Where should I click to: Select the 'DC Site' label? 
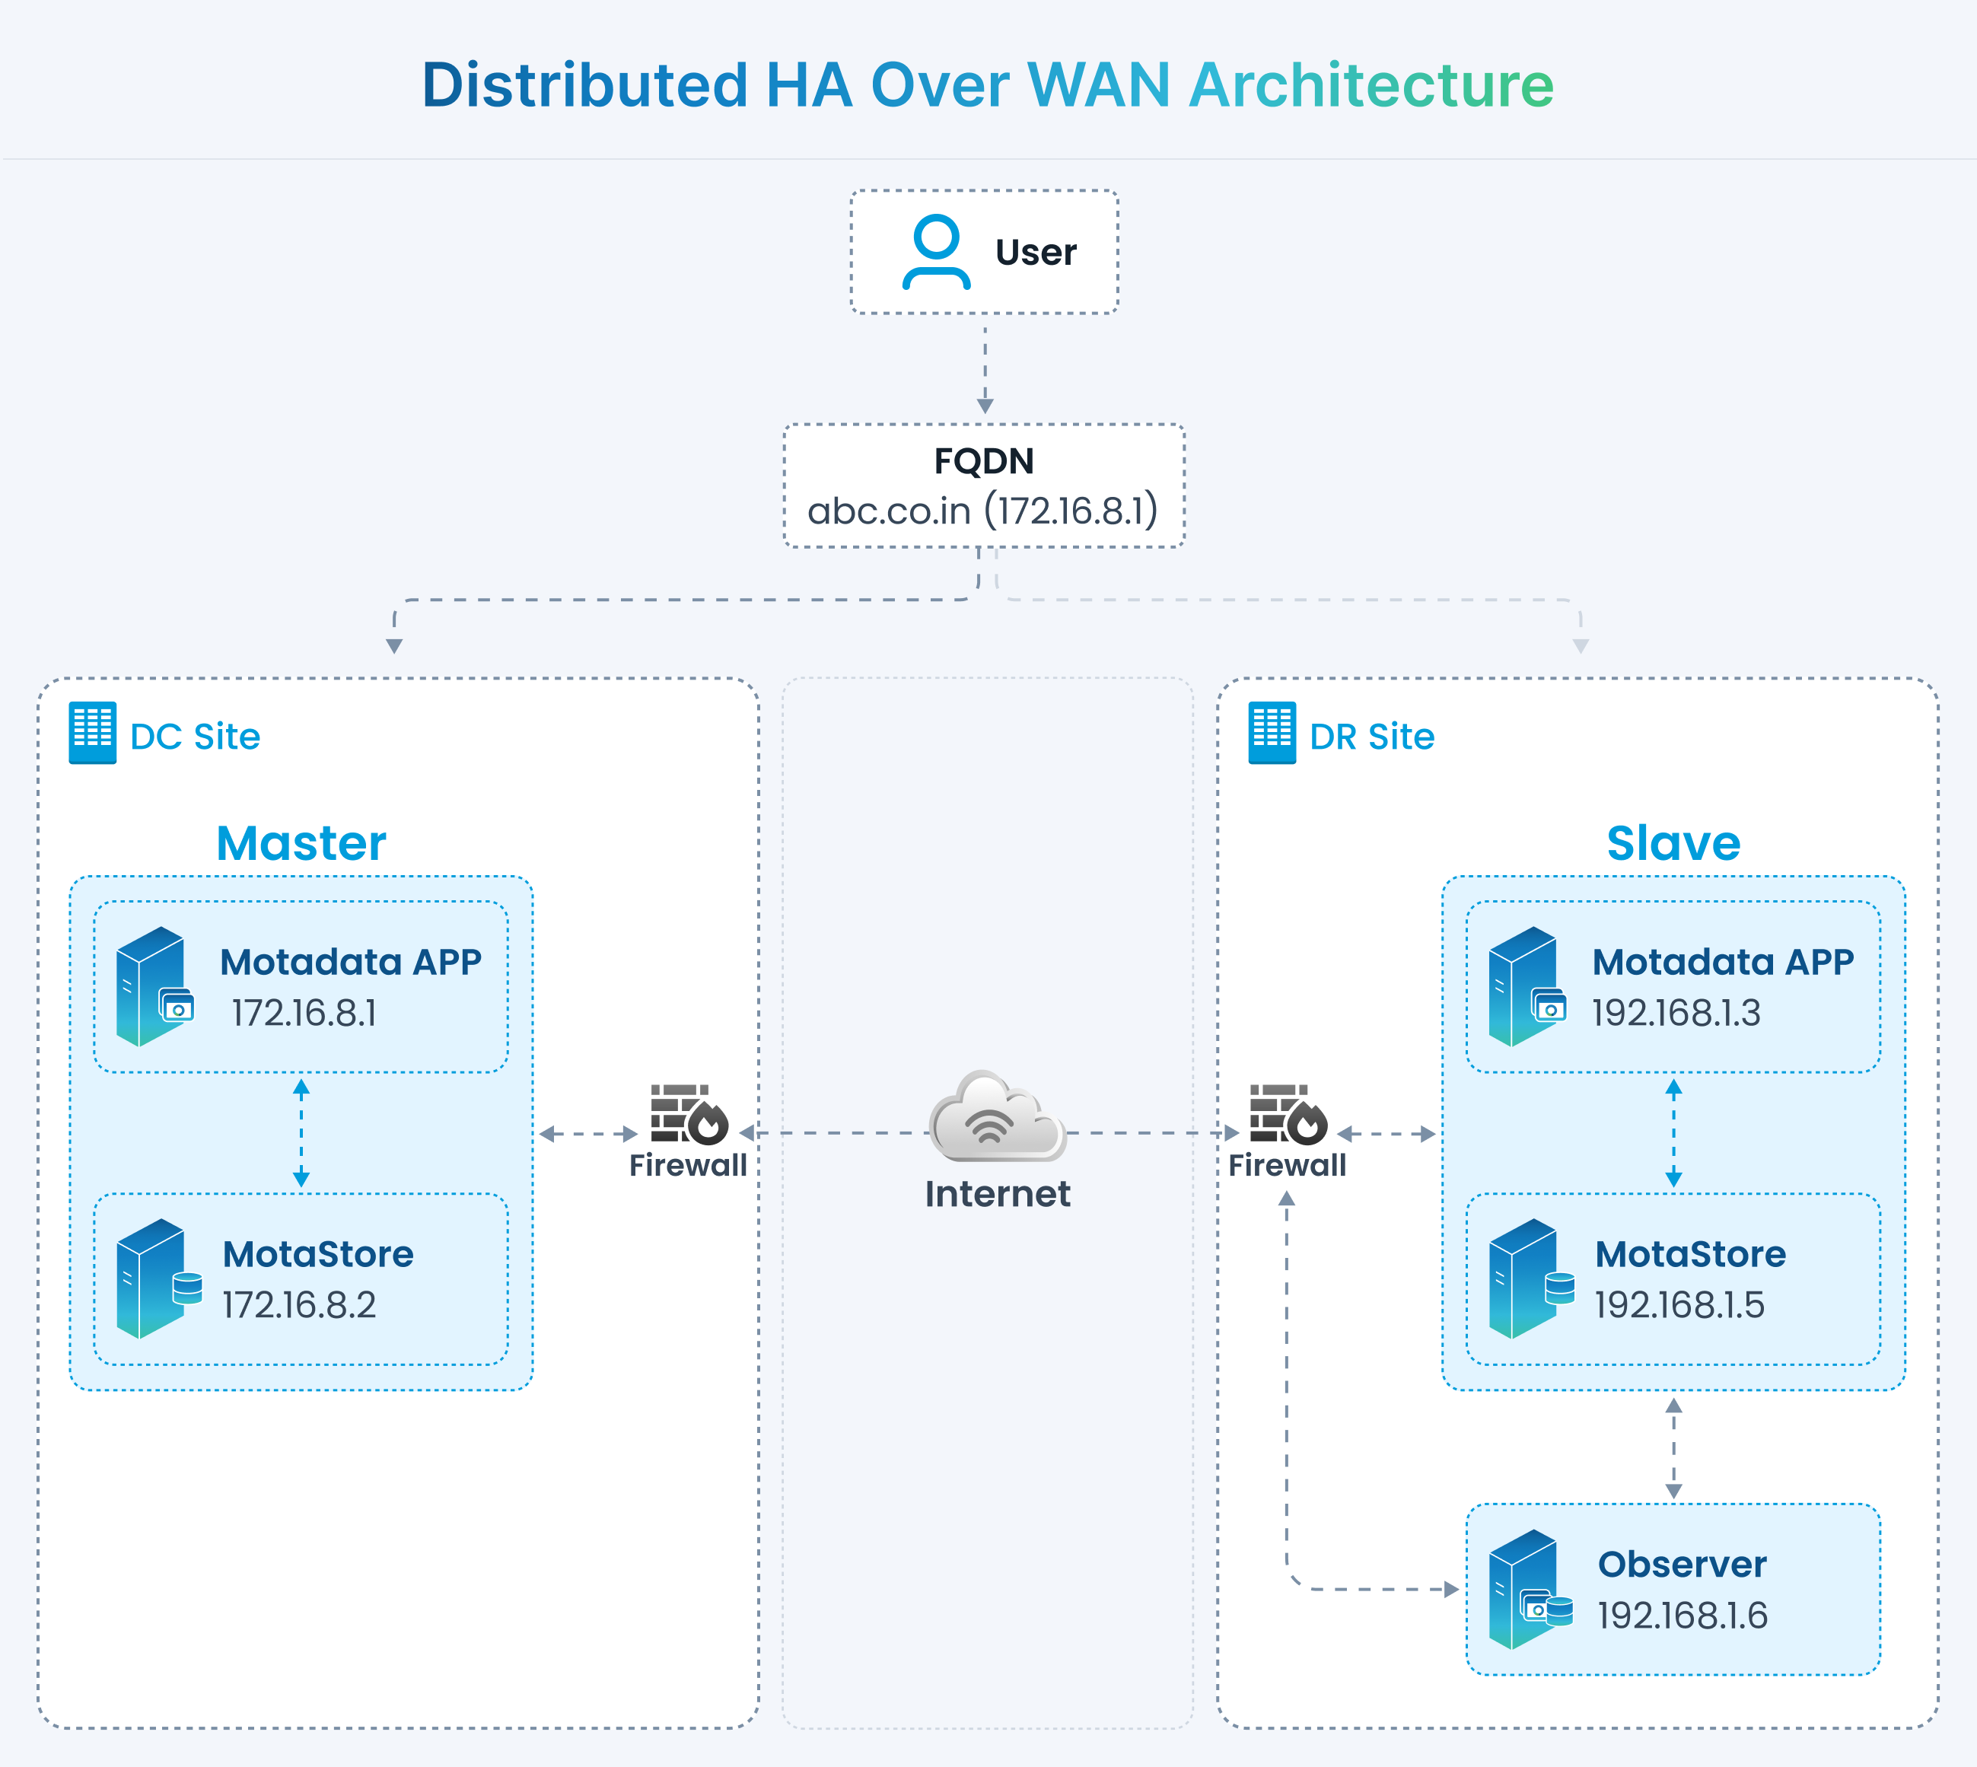tap(195, 736)
